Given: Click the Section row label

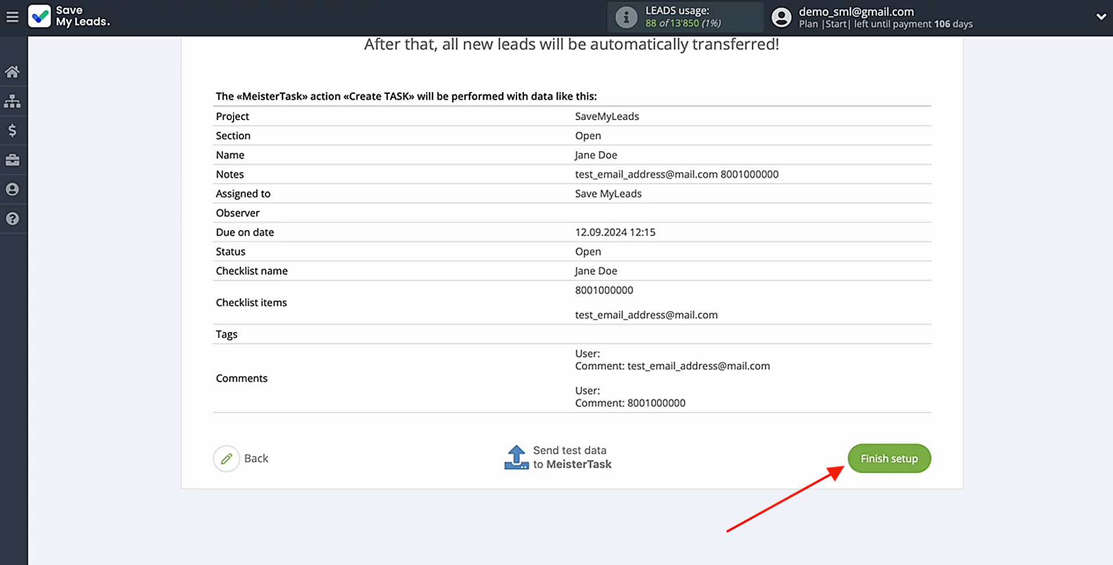Looking at the screenshot, I should [233, 136].
